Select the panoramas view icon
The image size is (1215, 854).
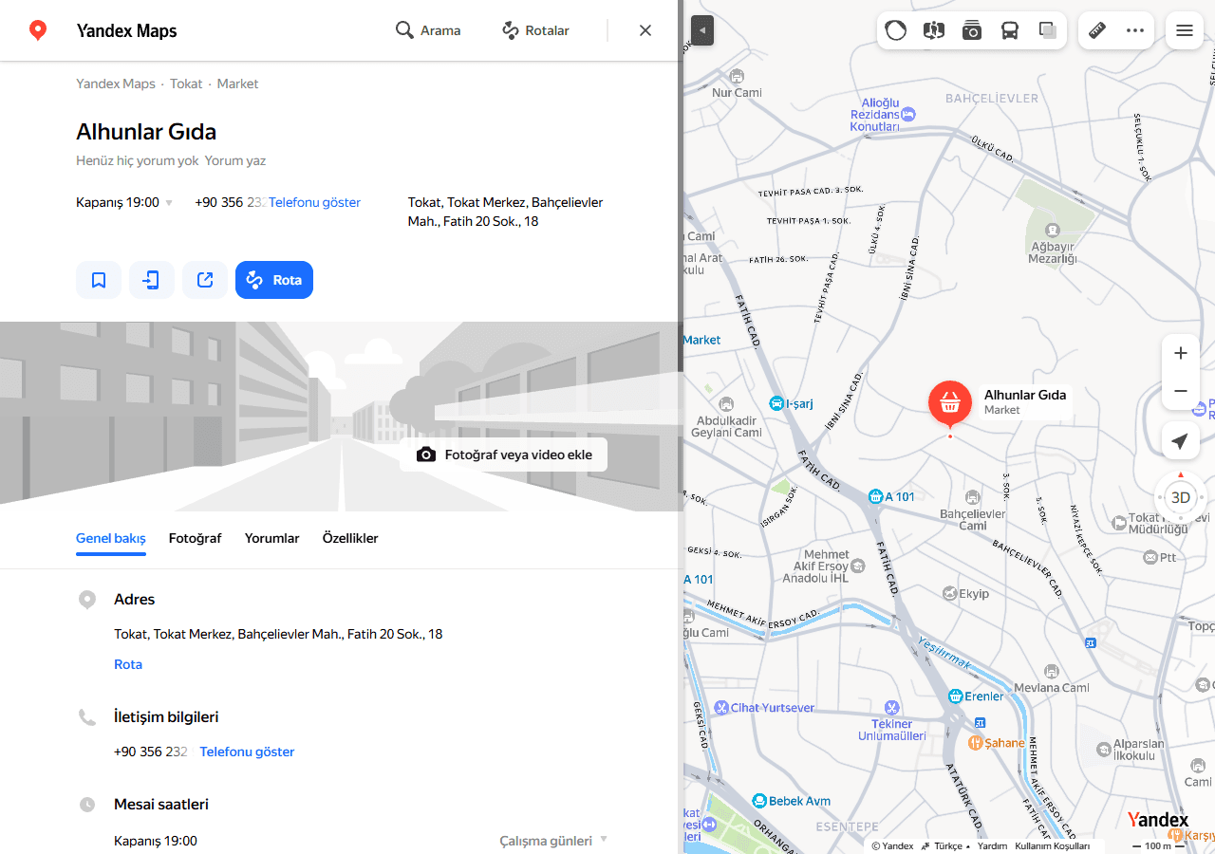pyautogui.click(x=933, y=29)
